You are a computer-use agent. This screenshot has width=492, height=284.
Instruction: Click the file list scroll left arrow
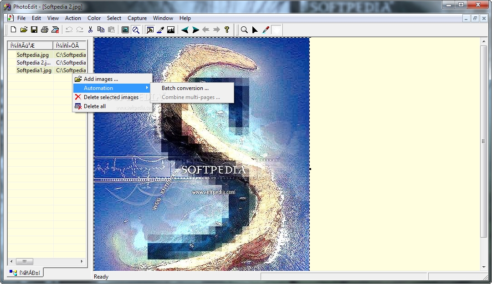(x=11, y=261)
